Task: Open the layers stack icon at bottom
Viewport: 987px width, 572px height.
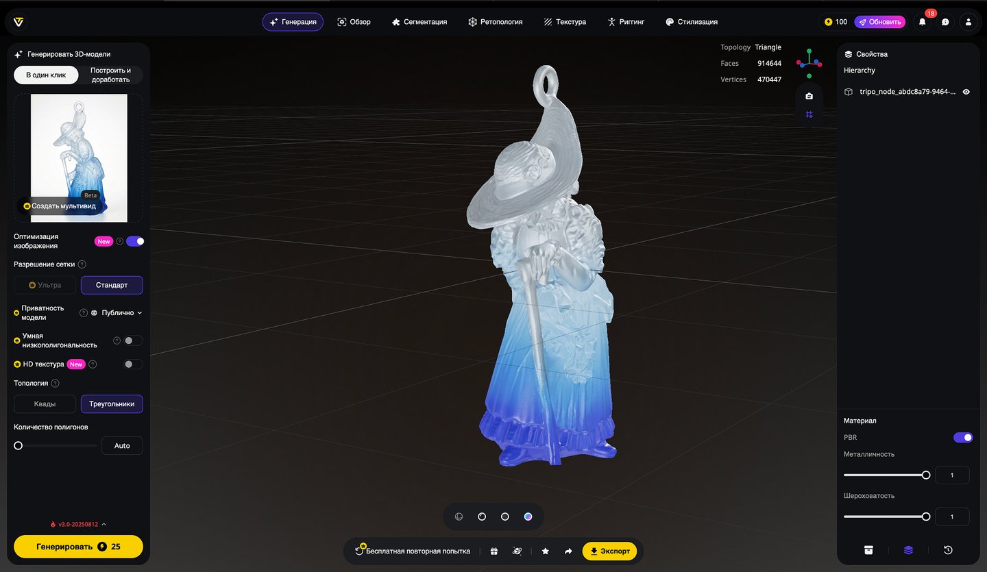Action: (x=908, y=549)
